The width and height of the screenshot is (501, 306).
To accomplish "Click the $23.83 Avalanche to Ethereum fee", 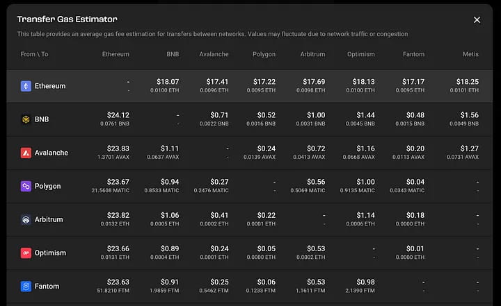I will (118, 148).
